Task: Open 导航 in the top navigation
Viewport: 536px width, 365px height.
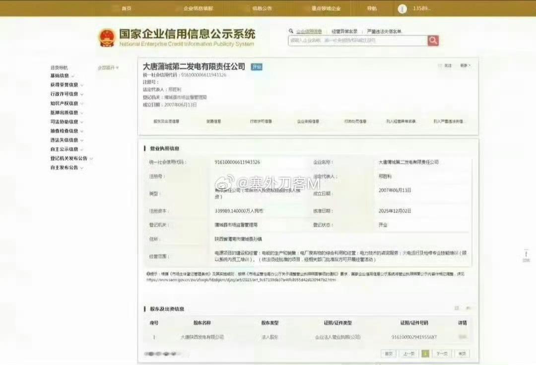Action: (x=372, y=8)
